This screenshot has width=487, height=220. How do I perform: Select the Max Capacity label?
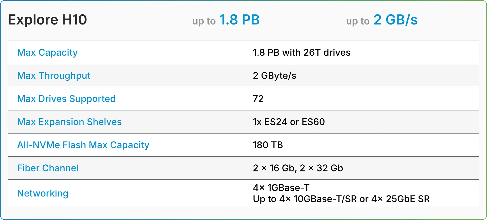[47, 53]
